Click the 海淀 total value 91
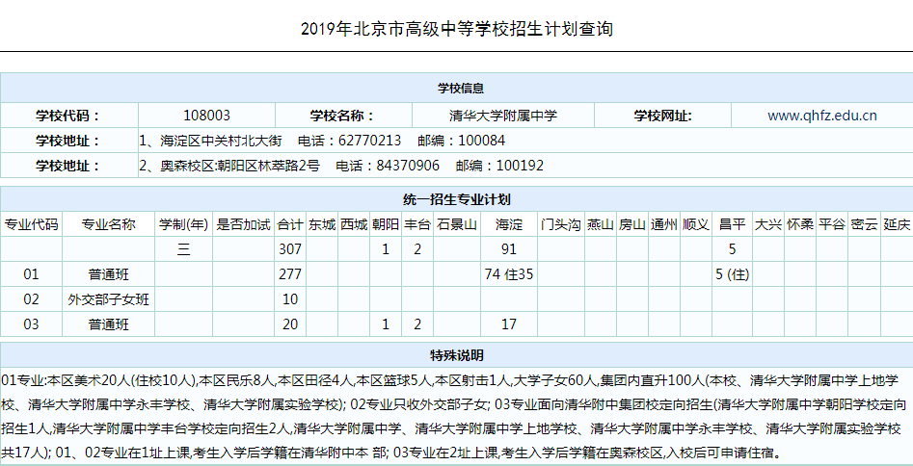913x466 pixels. coord(509,249)
